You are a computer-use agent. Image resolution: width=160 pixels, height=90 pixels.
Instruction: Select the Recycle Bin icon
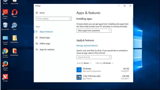click(x=5, y=26)
